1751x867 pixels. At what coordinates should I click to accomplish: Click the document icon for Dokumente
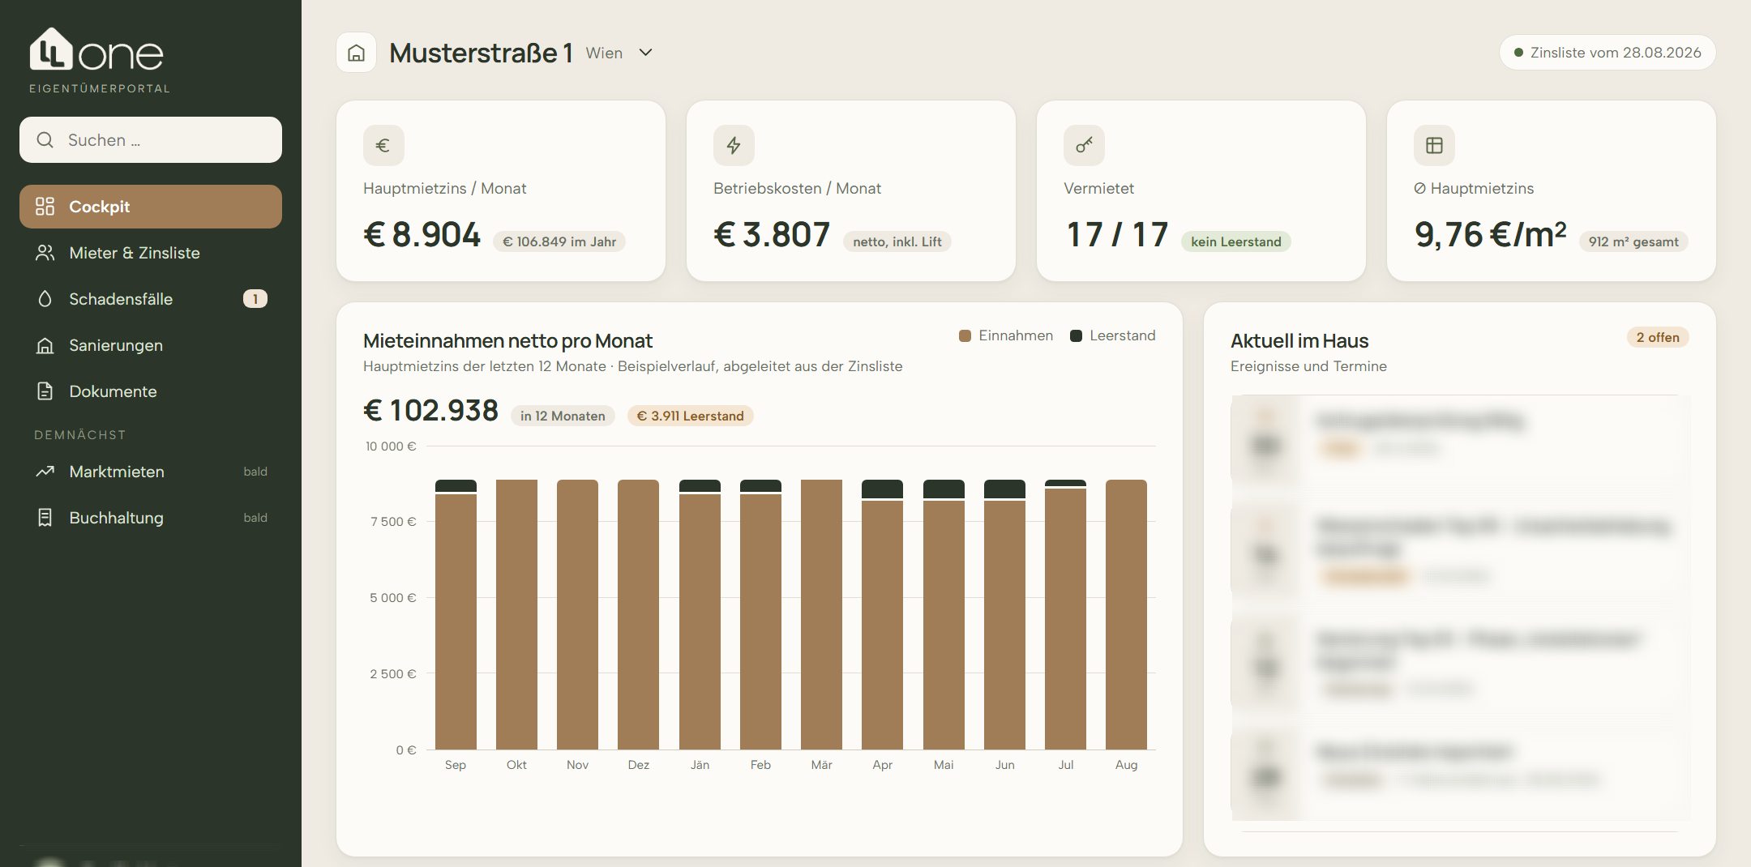[45, 391]
